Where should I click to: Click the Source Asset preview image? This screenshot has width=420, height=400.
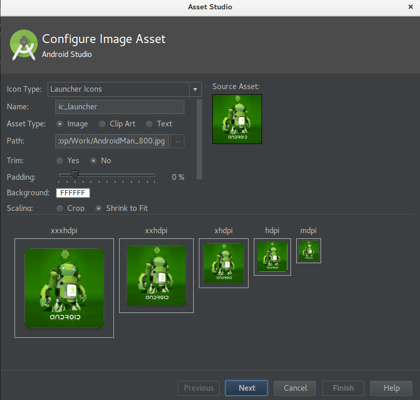click(x=237, y=119)
